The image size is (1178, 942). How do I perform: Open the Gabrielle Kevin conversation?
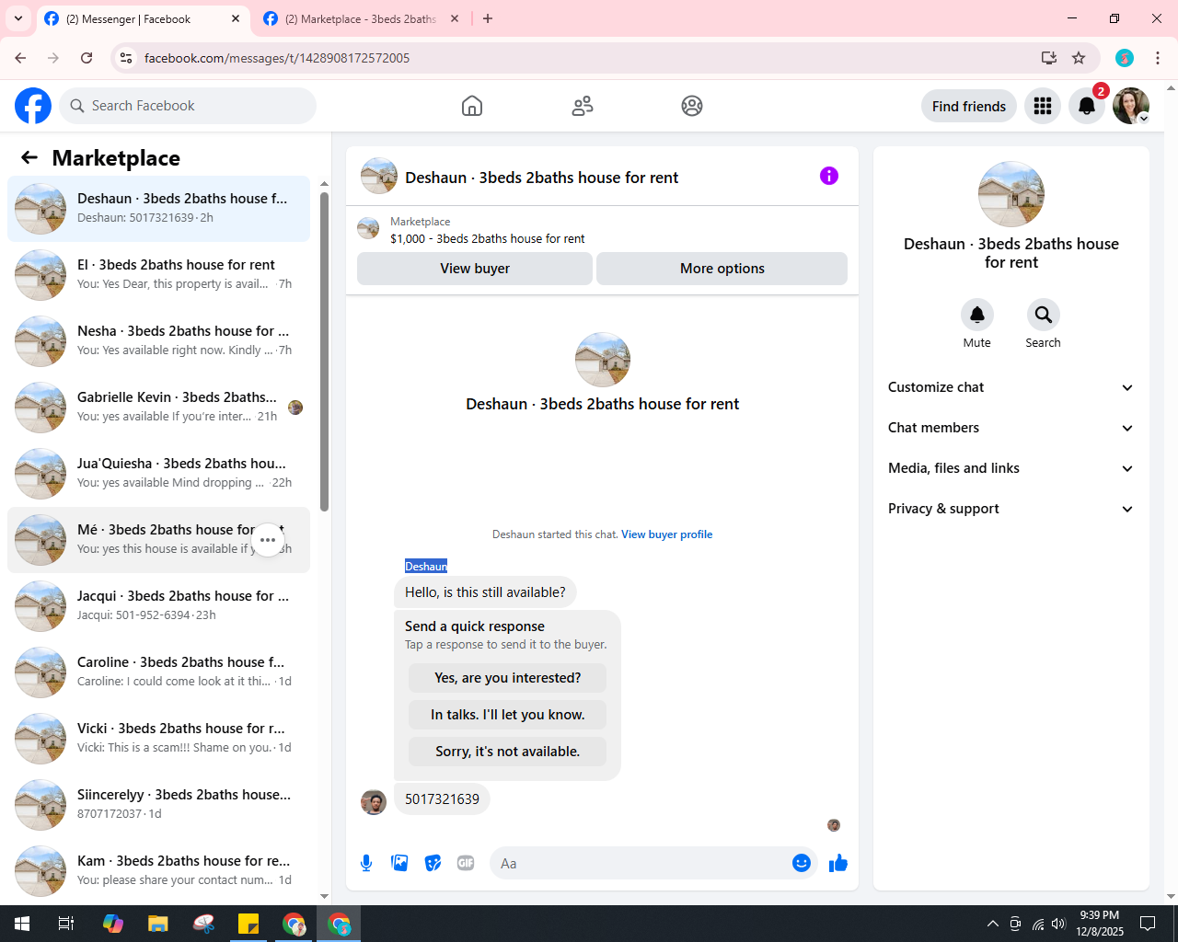click(x=158, y=408)
